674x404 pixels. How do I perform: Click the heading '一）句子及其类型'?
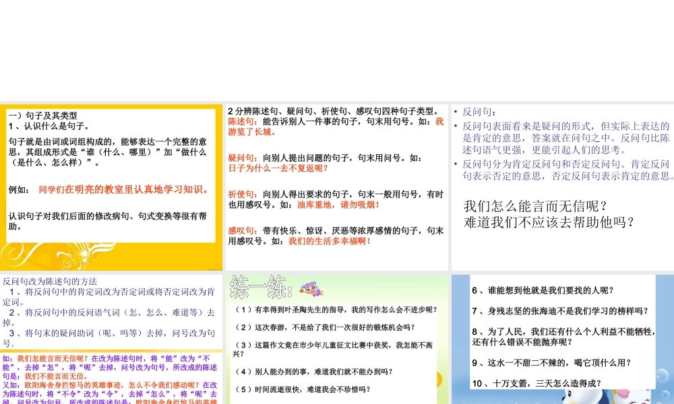pyautogui.click(x=42, y=116)
